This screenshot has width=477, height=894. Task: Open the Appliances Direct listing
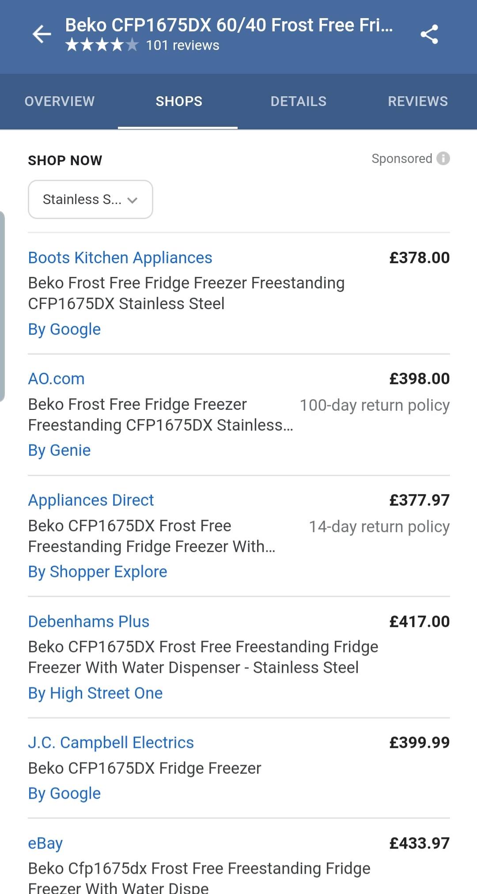pyautogui.click(x=91, y=500)
